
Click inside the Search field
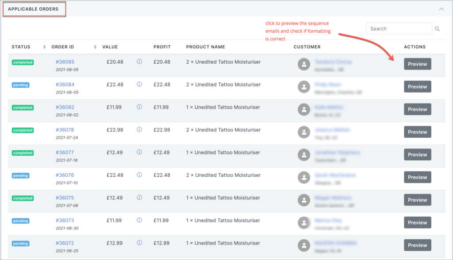click(x=398, y=28)
